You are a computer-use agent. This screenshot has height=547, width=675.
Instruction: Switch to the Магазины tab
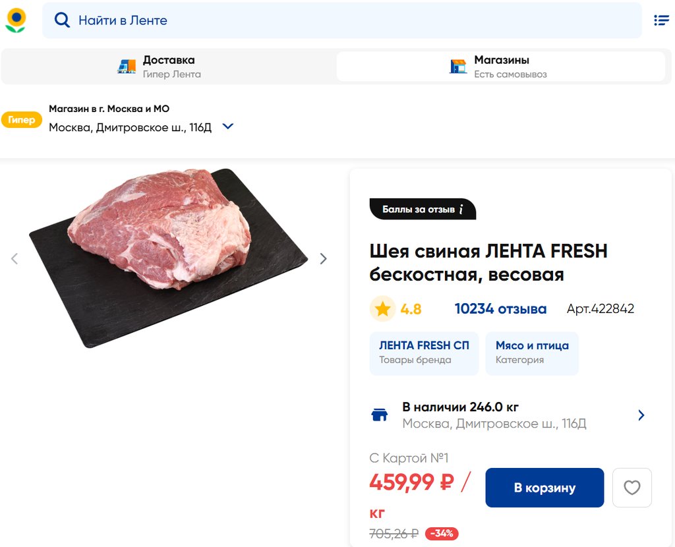tap(501, 67)
